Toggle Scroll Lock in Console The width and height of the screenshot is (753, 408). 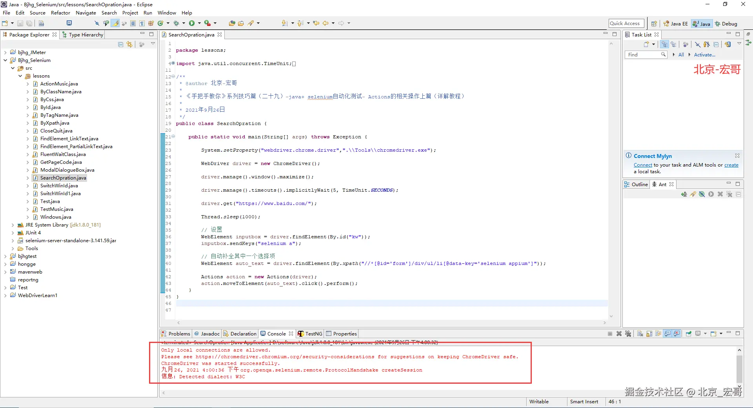point(649,334)
